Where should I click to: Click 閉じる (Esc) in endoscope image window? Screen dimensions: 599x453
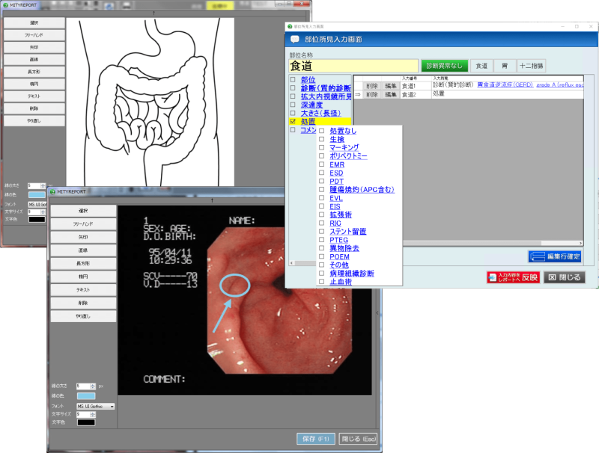pos(359,439)
